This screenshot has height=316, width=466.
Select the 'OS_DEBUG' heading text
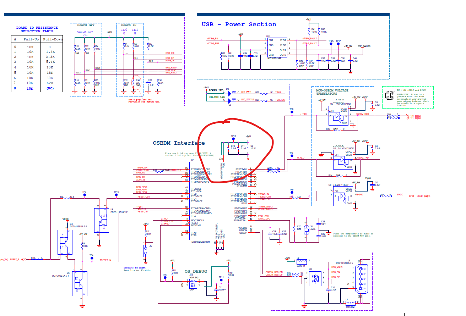[195, 271]
